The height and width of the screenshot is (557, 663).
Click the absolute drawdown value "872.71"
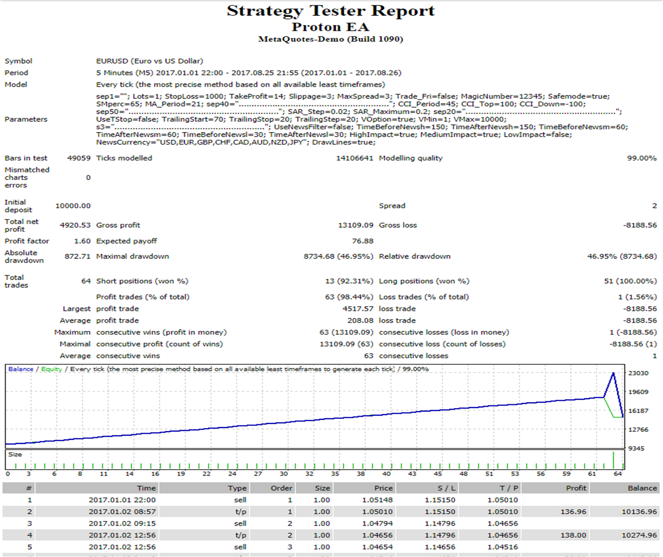78,257
